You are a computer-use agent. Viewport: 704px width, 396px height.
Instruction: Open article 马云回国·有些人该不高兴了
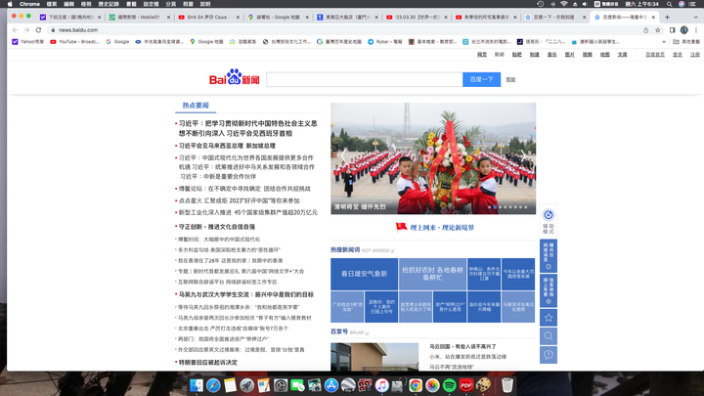pos(462,346)
